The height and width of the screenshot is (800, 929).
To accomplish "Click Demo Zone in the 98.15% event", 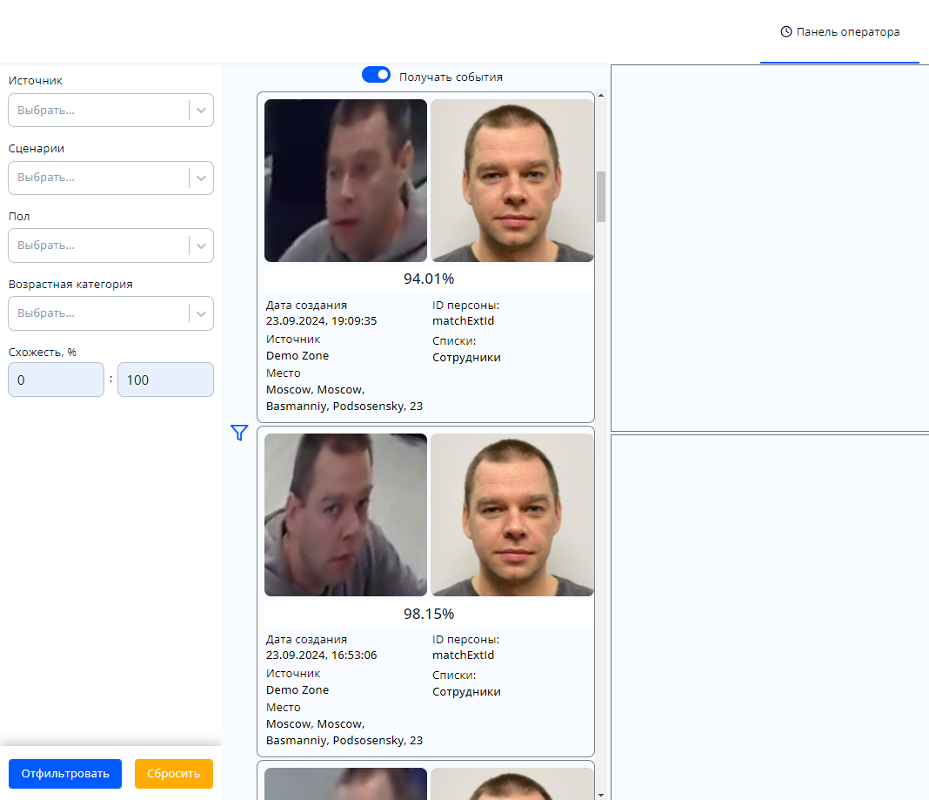I will coord(297,690).
